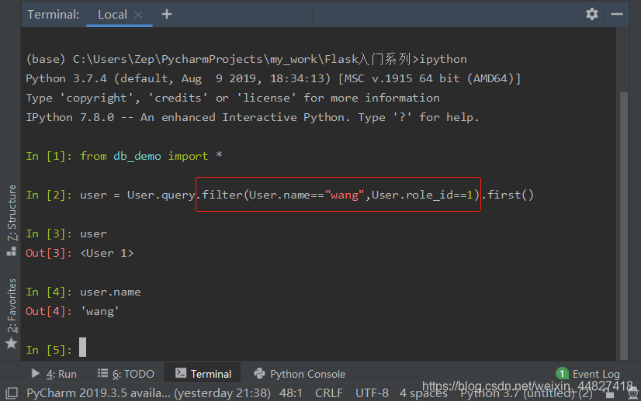Click the Python Console snake icon
641x401 pixels.
click(x=260, y=373)
